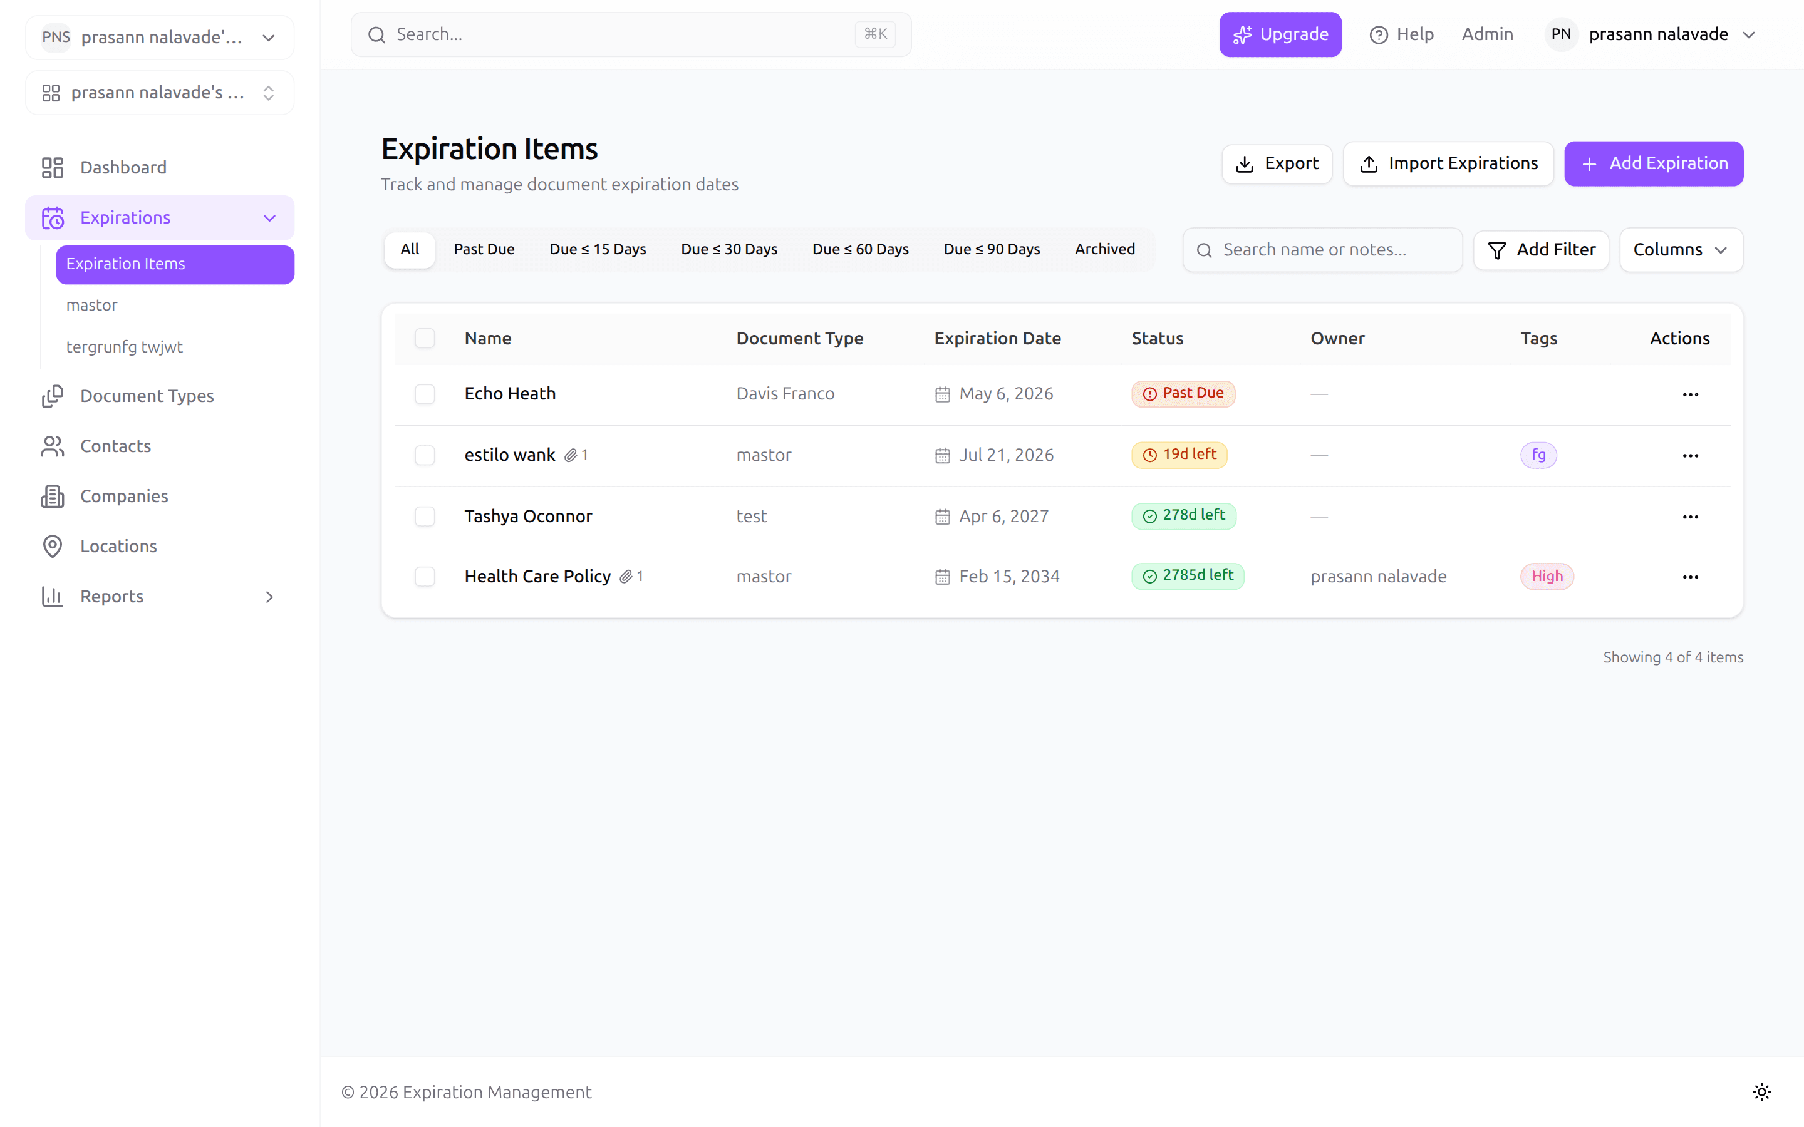Image resolution: width=1804 pixels, height=1127 pixels.
Task: Click the plus icon on Add Expiration
Action: pyautogui.click(x=1589, y=164)
